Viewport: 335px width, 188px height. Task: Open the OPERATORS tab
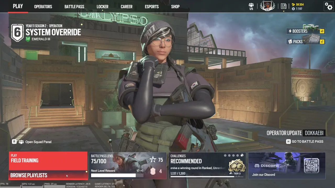click(43, 7)
